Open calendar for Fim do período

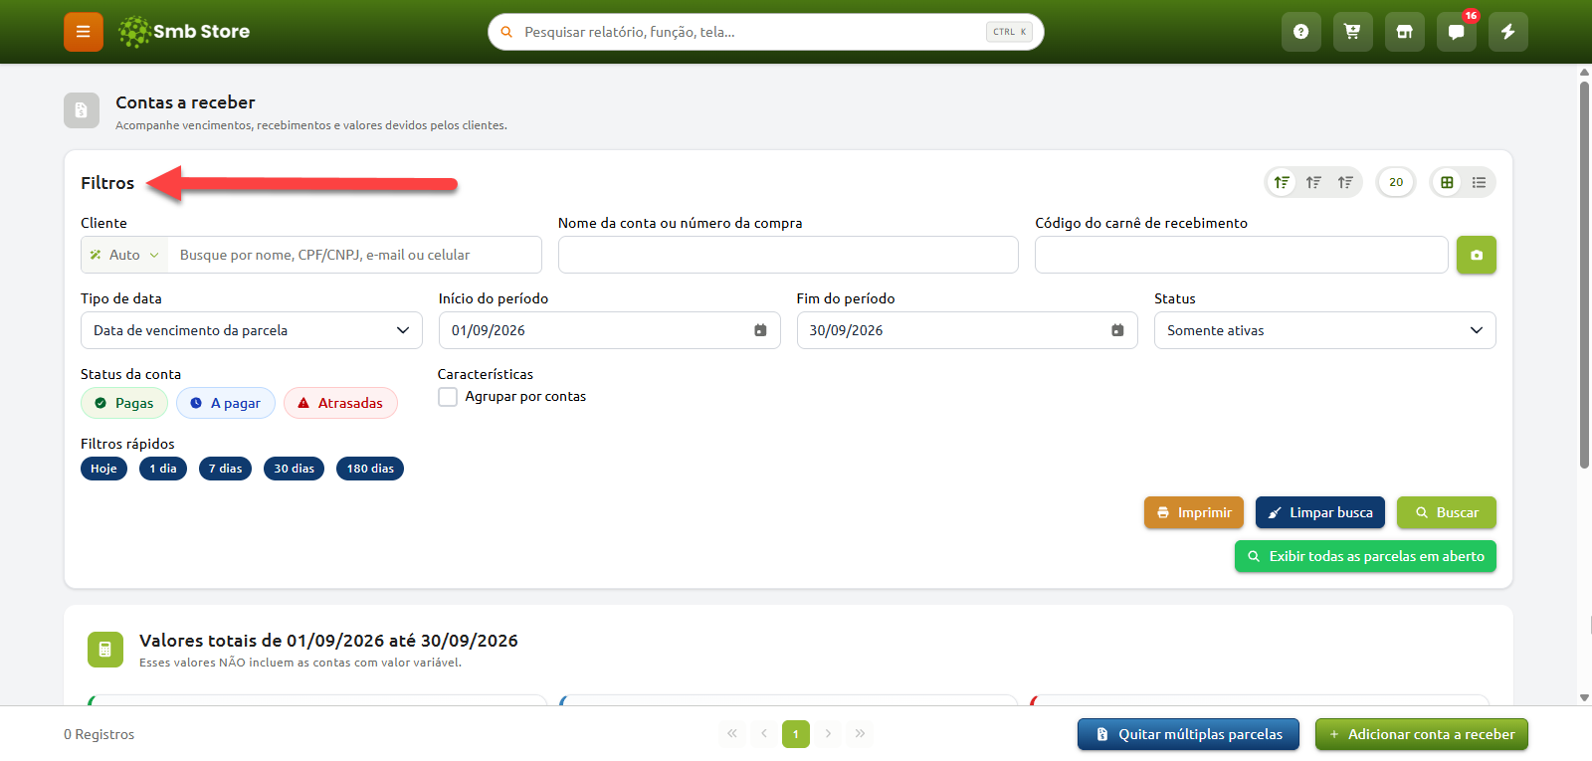tap(1117, 330)
